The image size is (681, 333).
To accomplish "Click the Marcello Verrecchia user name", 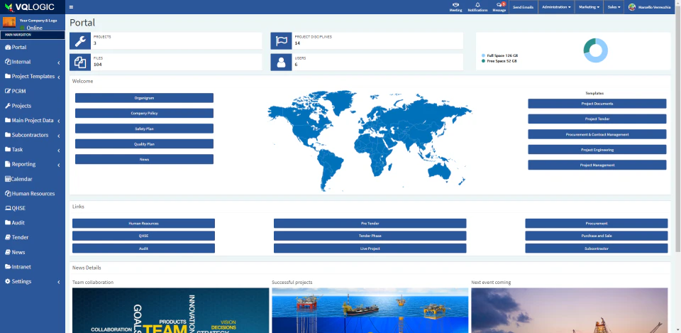I will pos(655,7).
